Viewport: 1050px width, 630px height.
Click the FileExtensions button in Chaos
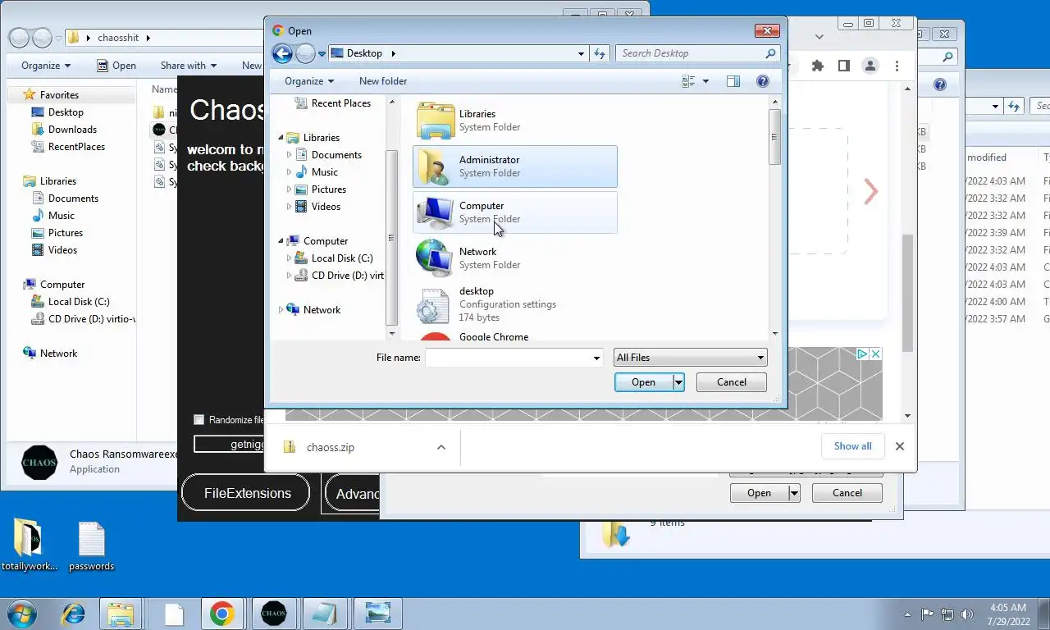pos(245,493)
